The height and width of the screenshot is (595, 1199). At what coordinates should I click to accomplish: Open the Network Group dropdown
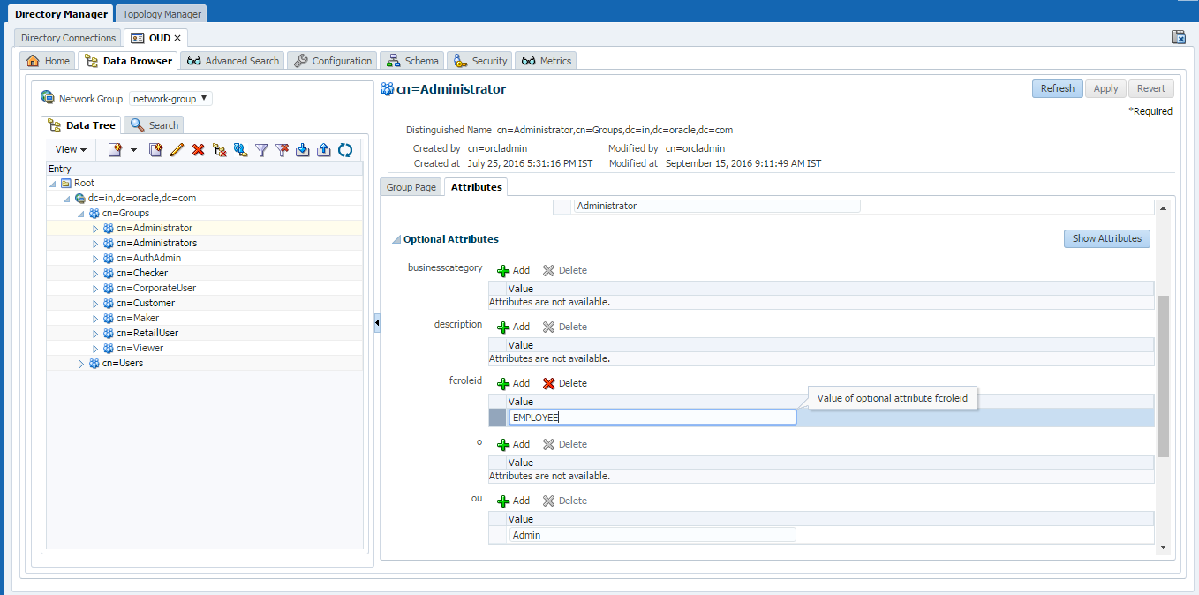click(171, 99)
